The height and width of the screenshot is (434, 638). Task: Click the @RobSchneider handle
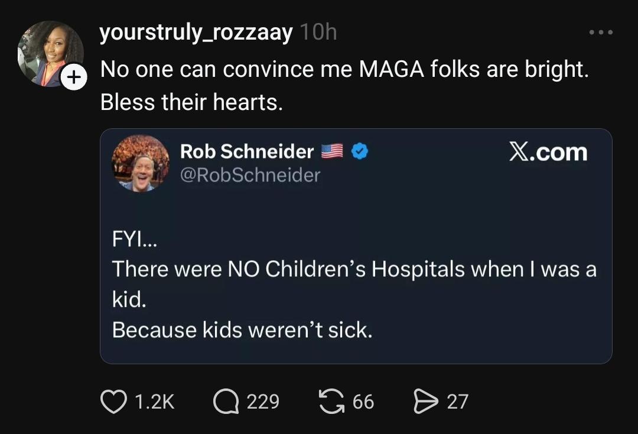pos(250,175)
